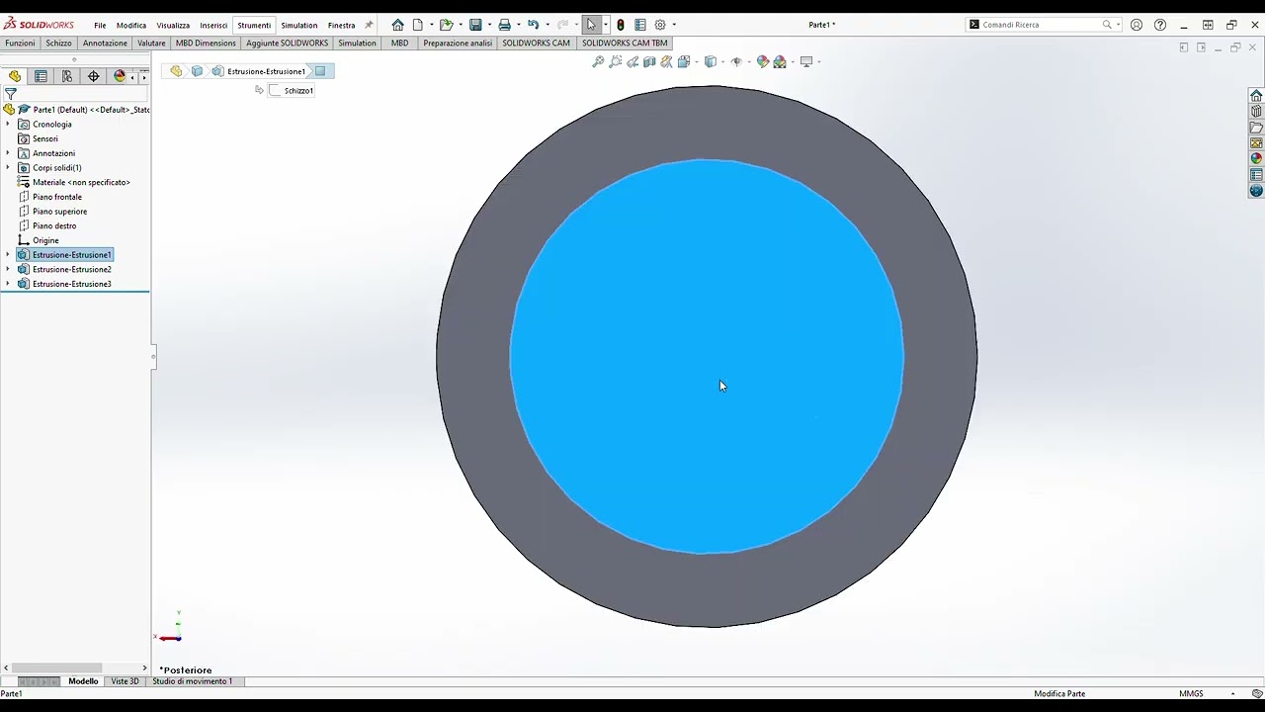Open the dropdown arrow next to Options gear
Screen dimensions: 1265x712
(674, 25)
